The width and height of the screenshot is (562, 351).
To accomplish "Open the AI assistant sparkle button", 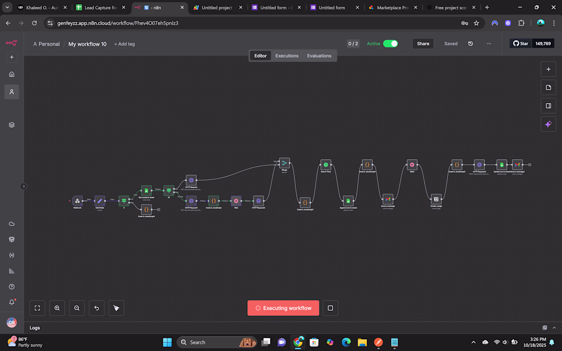I will click(x=548, y=124).
